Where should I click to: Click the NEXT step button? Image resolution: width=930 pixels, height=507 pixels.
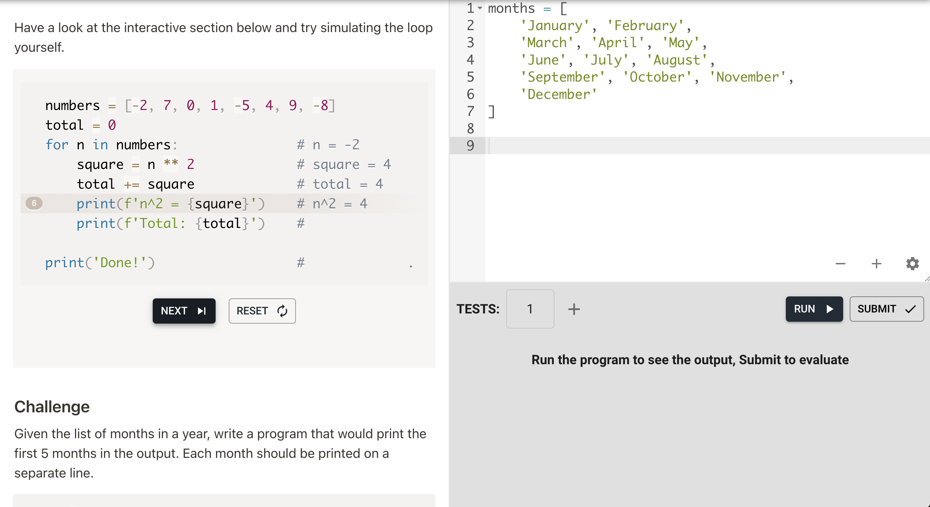point(184,311)
